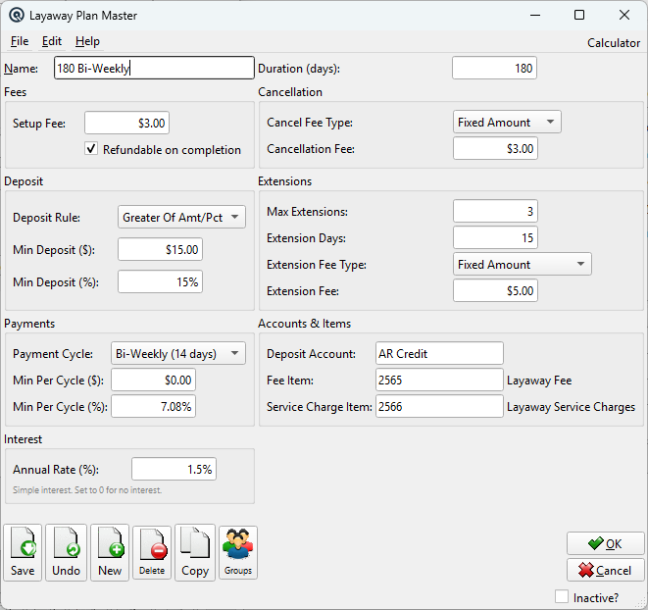Click the Min Per Cycle ($) field
Image resolution: width=648 pixels, height=610 pixels.
(153, 380)
